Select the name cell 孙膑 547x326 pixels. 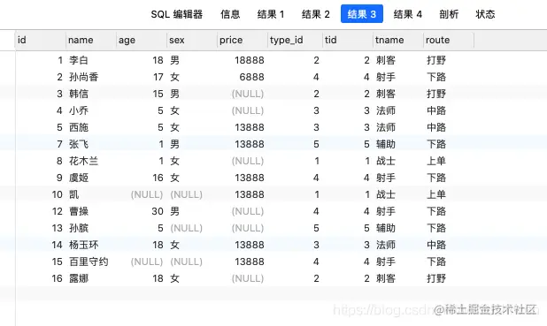[x=79, y=228]
